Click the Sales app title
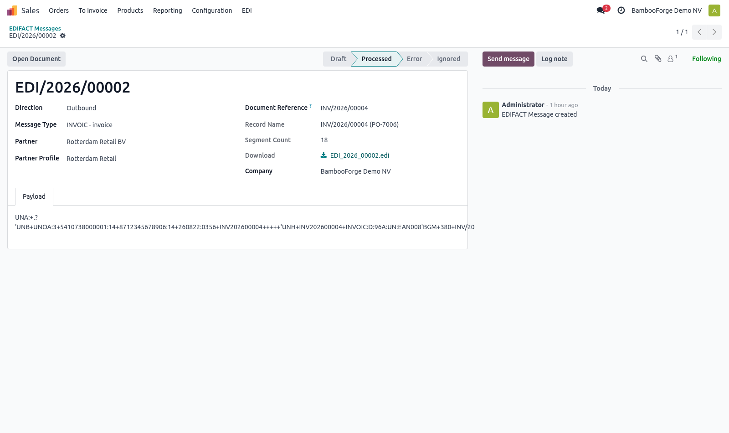This screenshot has width=729, height=433. pos(30,10)
